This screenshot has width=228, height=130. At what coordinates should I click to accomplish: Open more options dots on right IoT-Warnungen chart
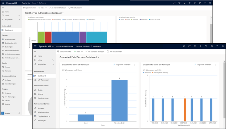tap(215, 65)
